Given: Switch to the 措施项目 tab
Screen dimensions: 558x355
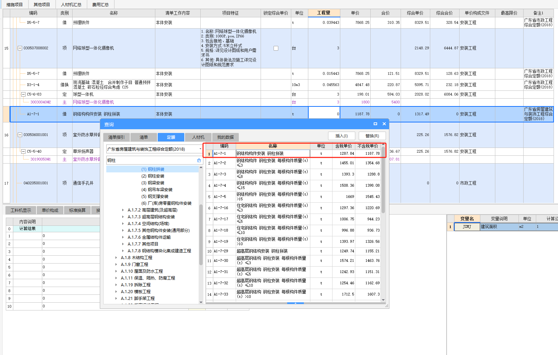Looking at the screenshot, I should click(15, 4).
